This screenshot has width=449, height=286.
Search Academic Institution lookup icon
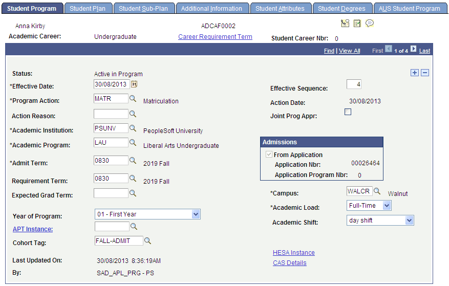[x=133, y=128]
